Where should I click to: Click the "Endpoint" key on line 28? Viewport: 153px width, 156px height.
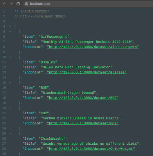[x=32, y=149]
